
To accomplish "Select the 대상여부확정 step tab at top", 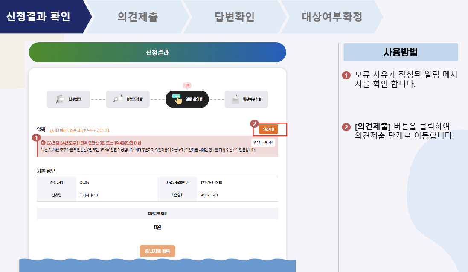I will point(332,16).
